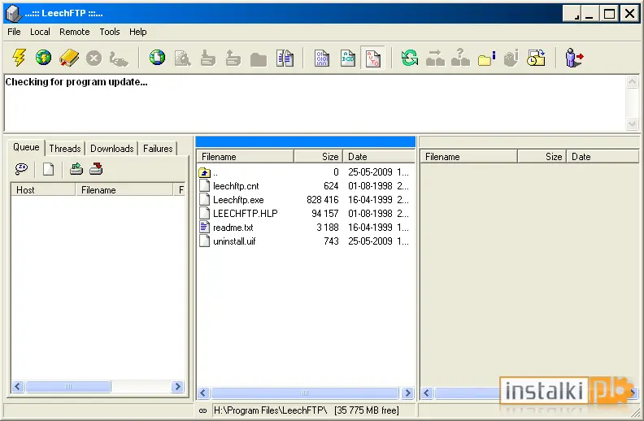The width and height of the screenshot is (644, 421).
Task: Click the exit person with arrow icon
Action: tap(574, 58)
